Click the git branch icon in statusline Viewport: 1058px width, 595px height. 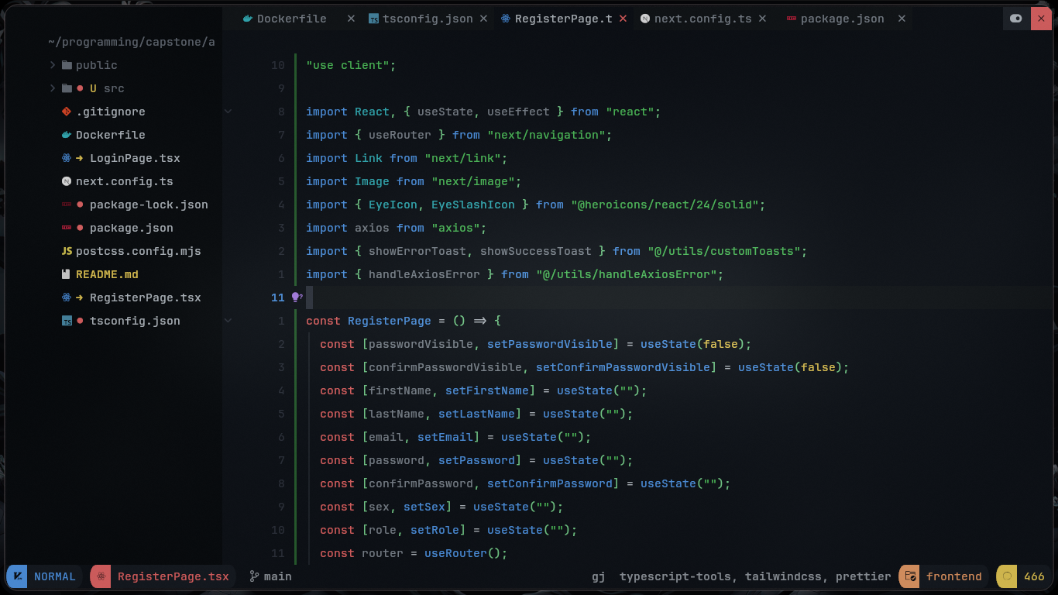pyautogui.click(x=254, y=576)
